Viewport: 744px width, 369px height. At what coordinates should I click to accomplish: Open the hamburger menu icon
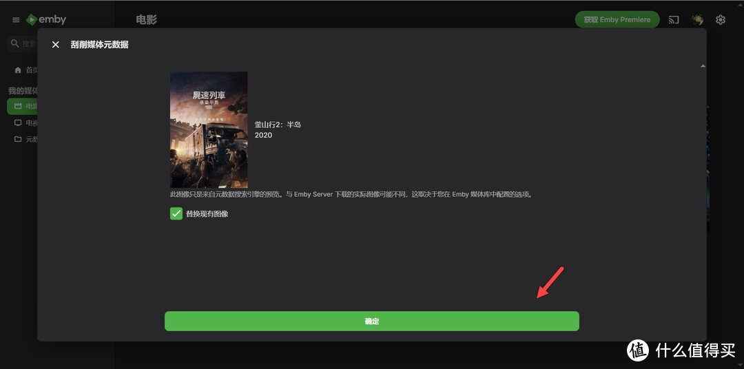click(16, 20)
